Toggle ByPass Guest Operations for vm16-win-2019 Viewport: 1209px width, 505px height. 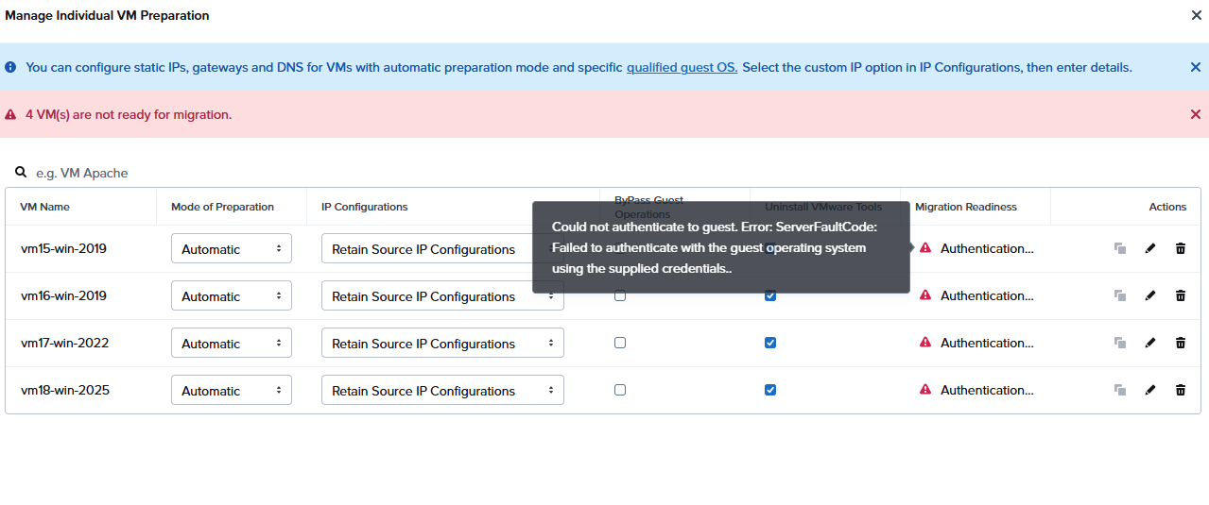[x=620, y=295]
